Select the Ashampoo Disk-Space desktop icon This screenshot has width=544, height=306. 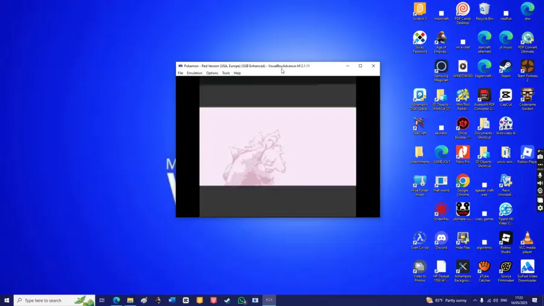(x=420, y=100)
